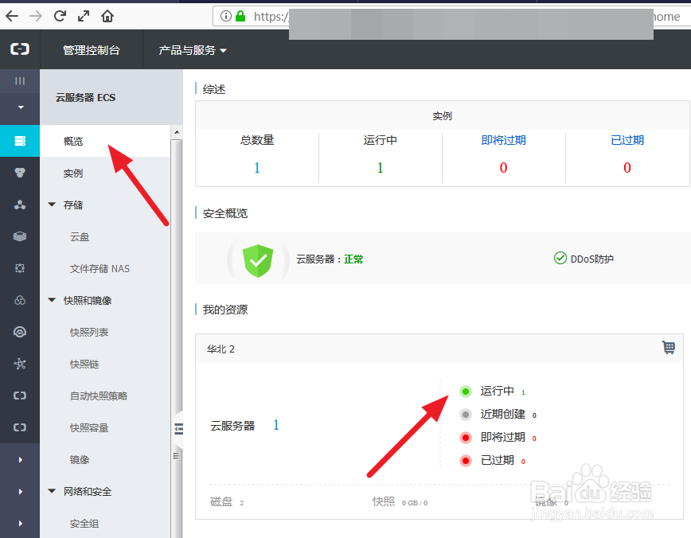
Task: Collapse the 快照和镜像 section triangle
Action: coord(52,300)
